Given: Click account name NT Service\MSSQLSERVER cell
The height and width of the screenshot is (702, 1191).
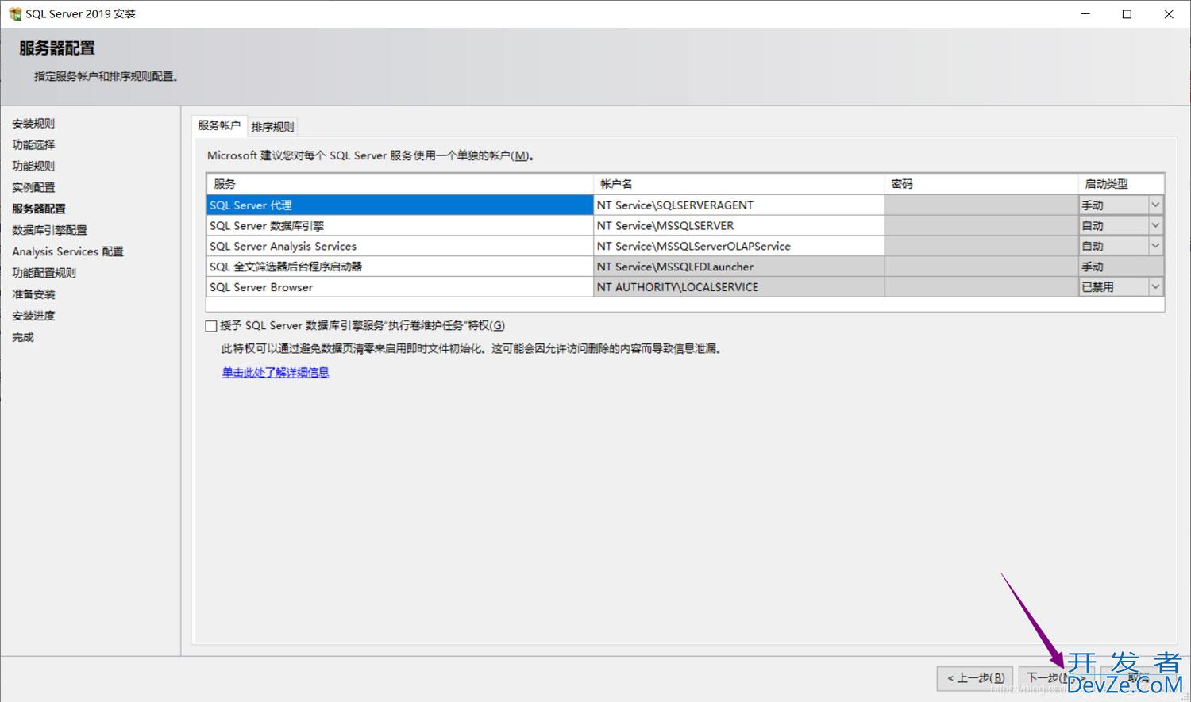Looking at the screenshot, I should coord(738,225).
